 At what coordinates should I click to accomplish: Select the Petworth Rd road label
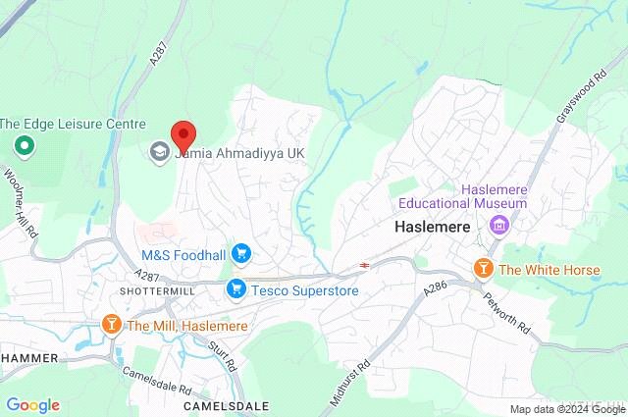click(x=506, y=314)
